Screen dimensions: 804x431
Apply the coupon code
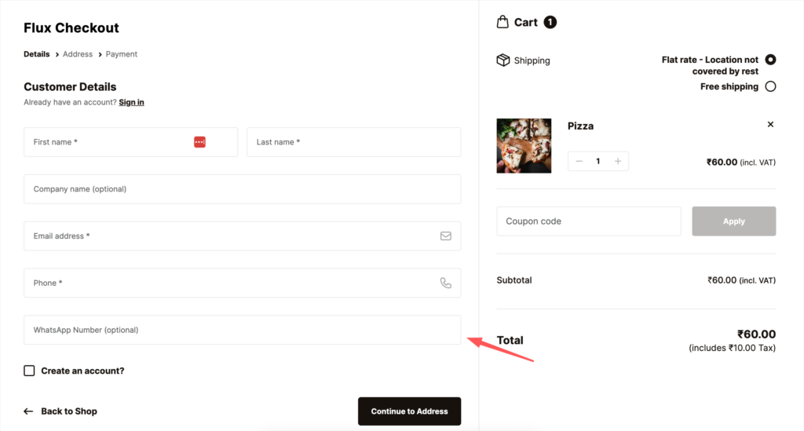733,221
